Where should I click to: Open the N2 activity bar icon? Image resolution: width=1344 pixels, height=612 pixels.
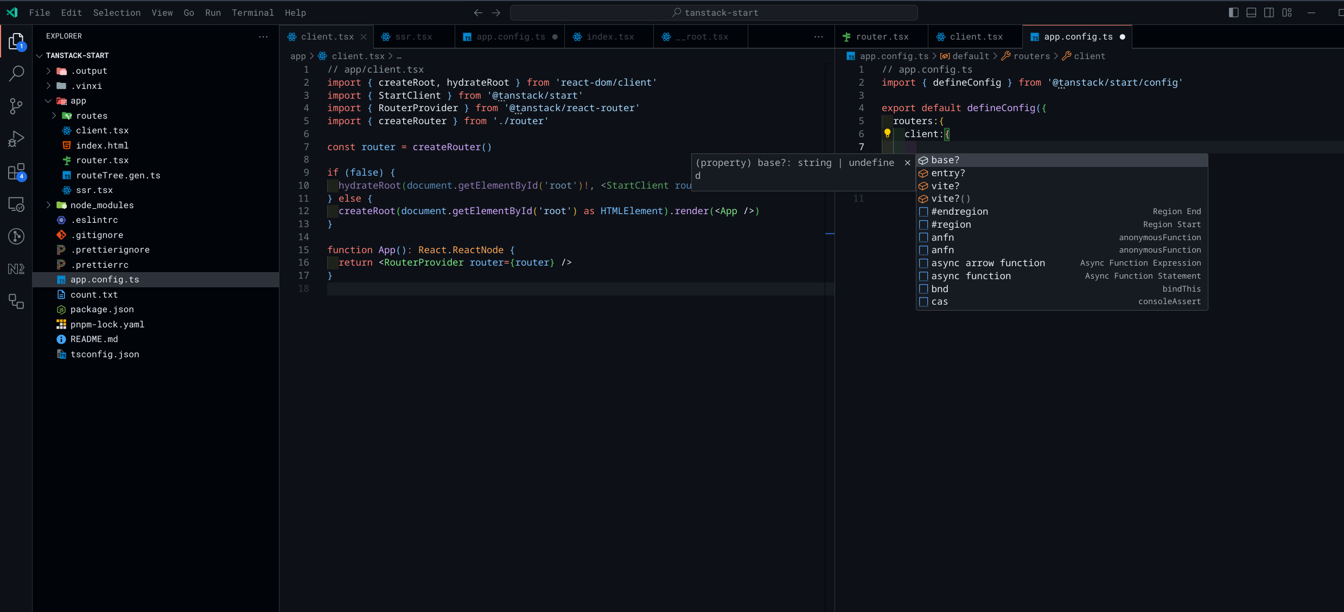point(16,269)
